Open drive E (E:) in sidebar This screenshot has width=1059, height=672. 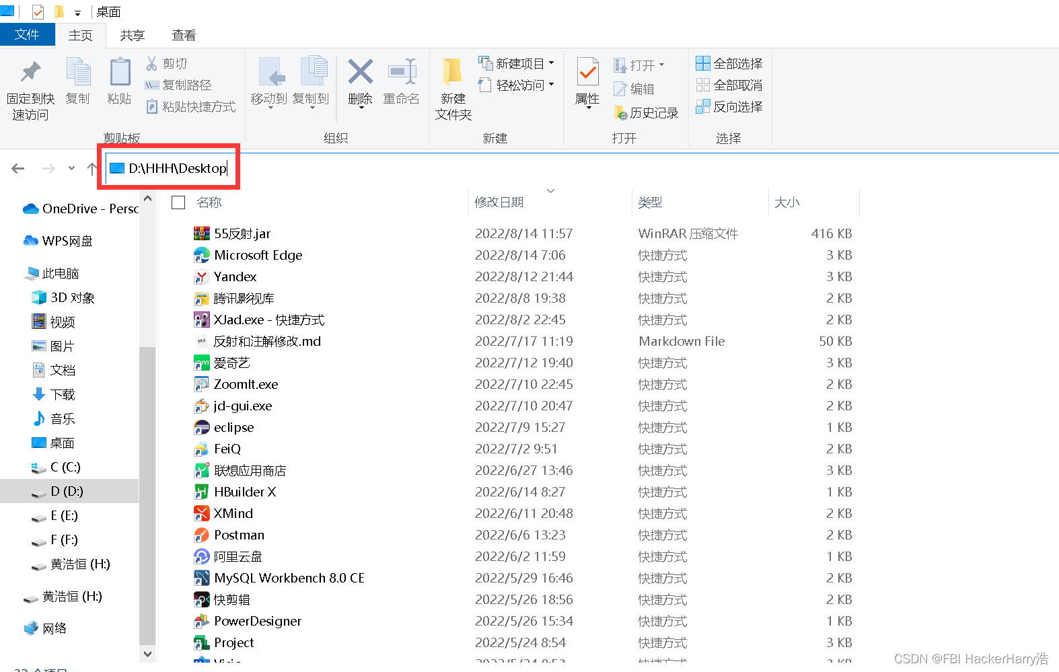(x=54, y=515)
